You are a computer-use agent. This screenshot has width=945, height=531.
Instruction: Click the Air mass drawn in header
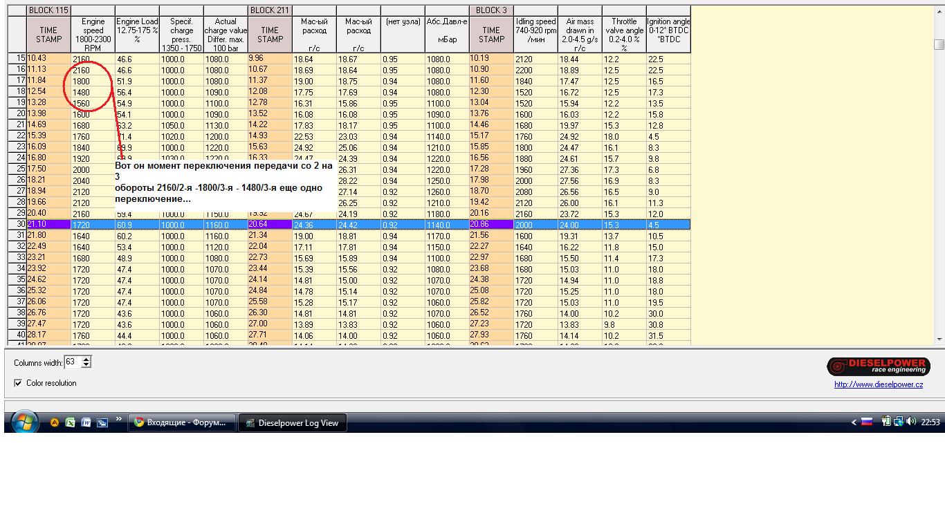click(x=580, y=35)
